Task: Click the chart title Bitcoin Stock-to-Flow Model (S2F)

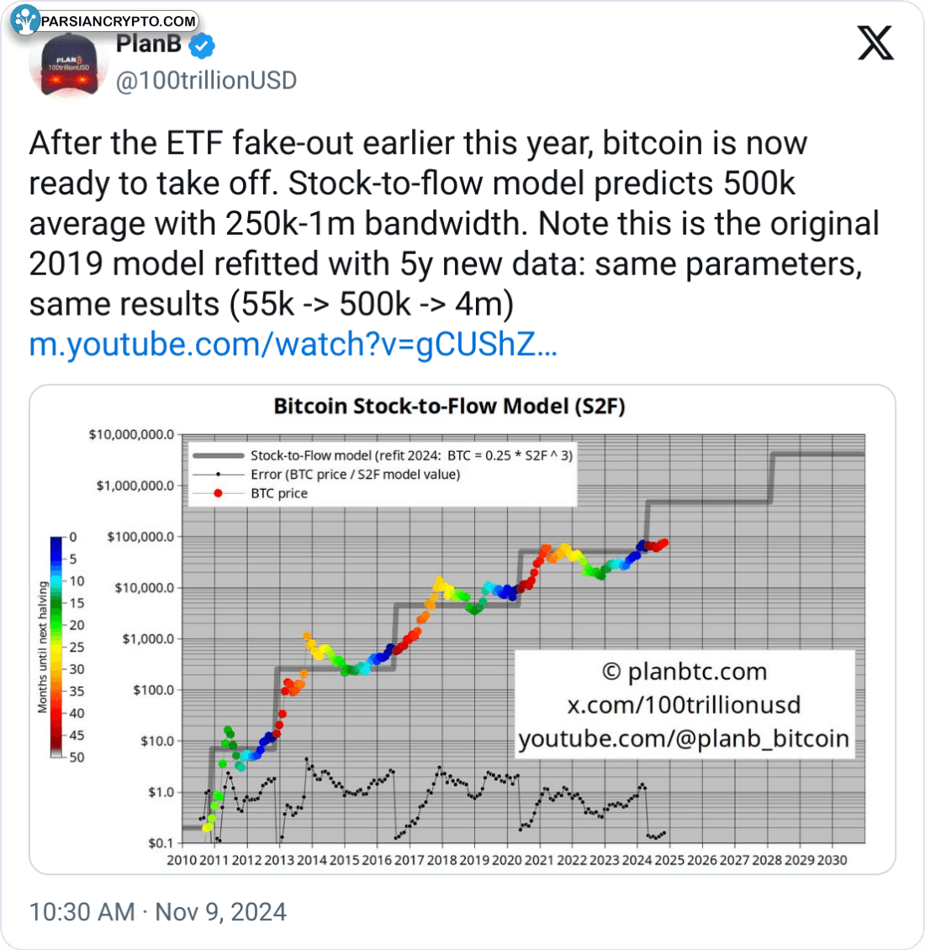Action: (x=449, y=406)
